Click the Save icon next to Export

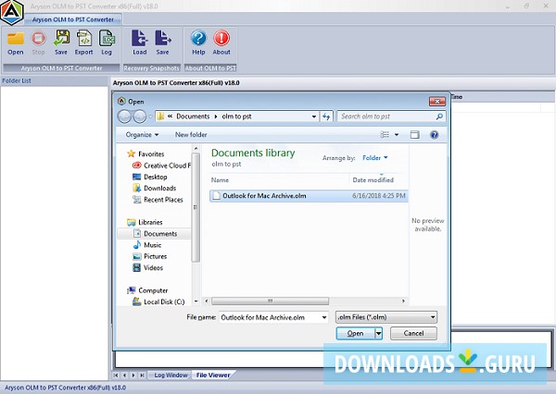61,38
